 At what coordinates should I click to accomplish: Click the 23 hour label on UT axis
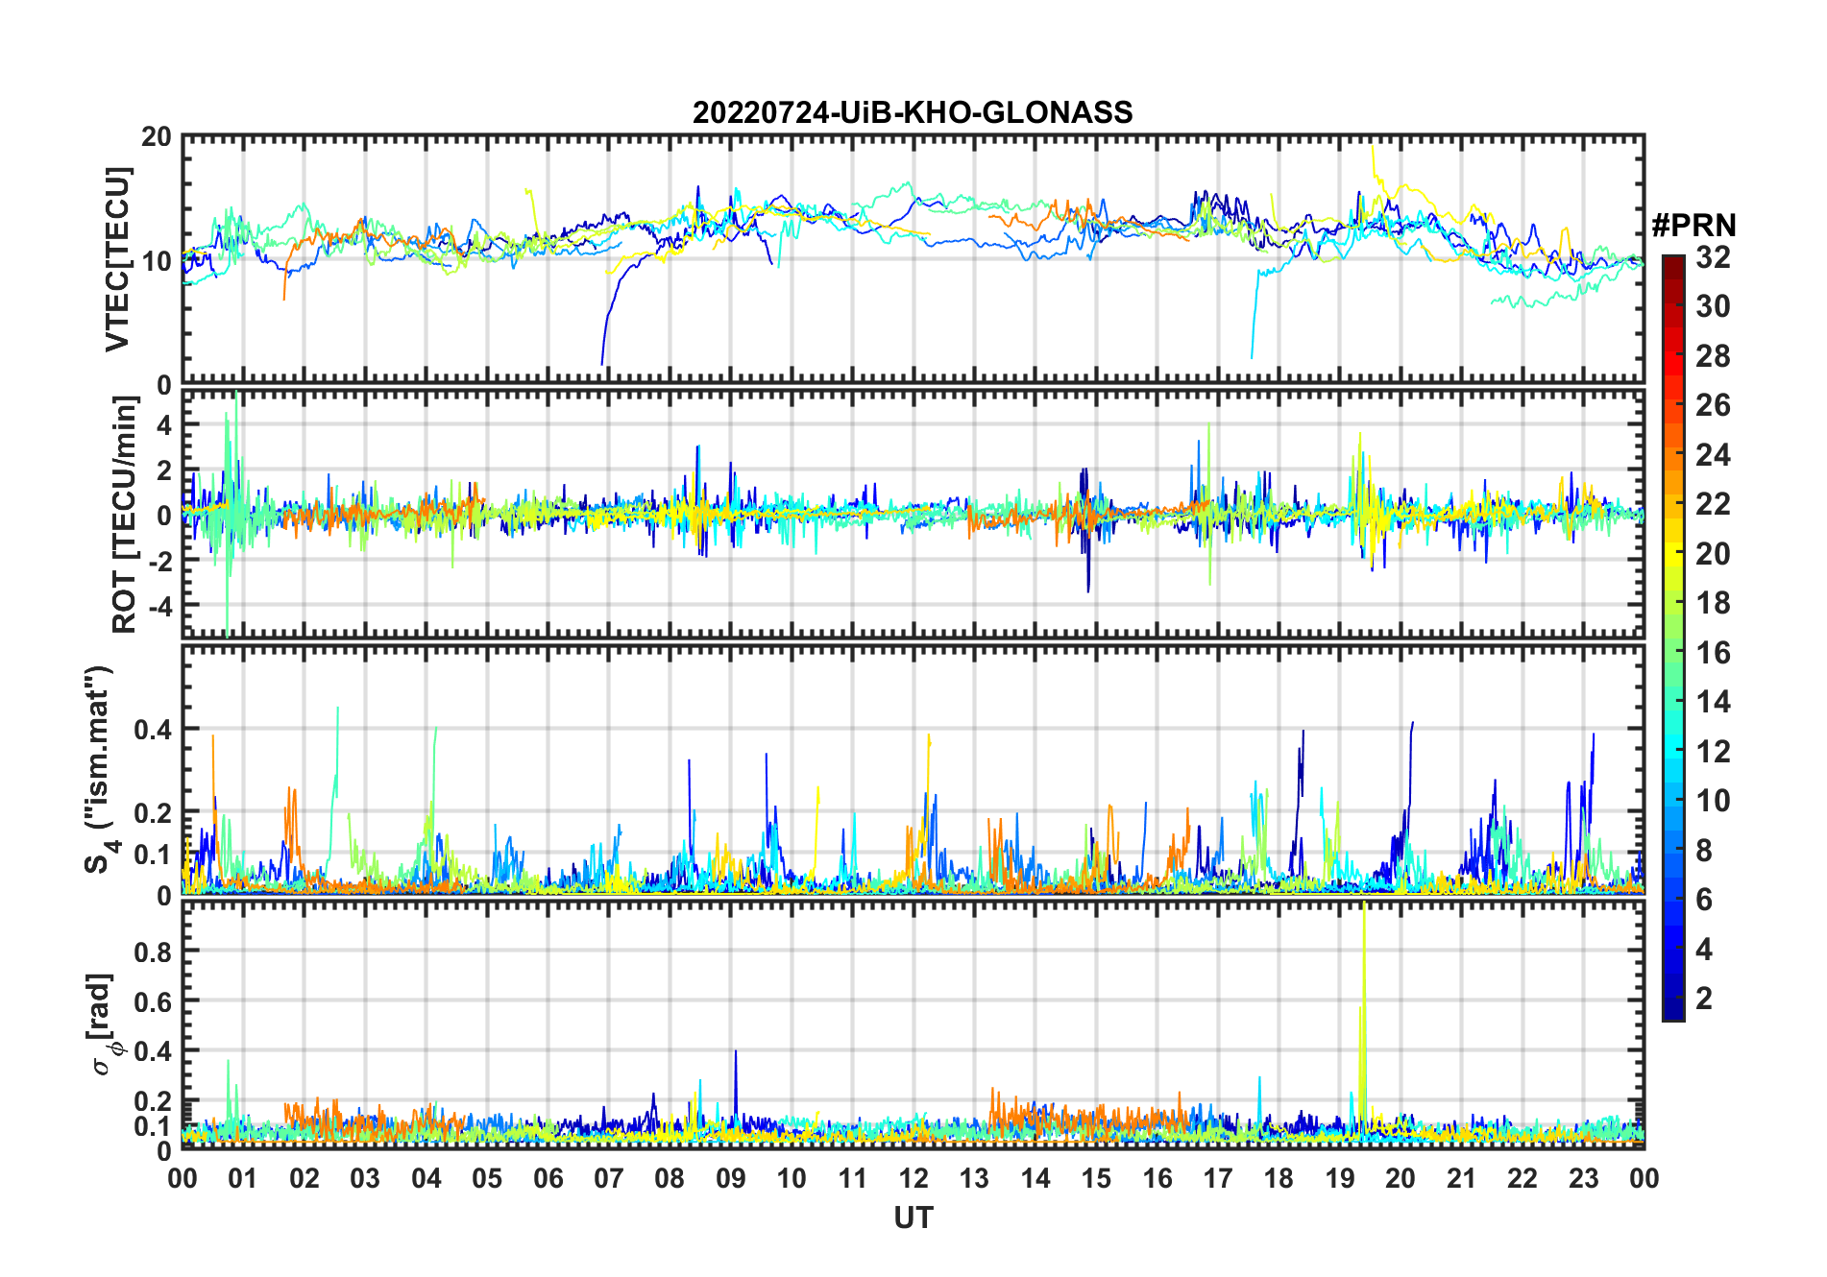(1584, 1179)
